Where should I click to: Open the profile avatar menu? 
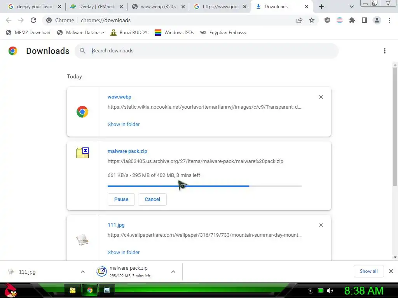[377, 20]
